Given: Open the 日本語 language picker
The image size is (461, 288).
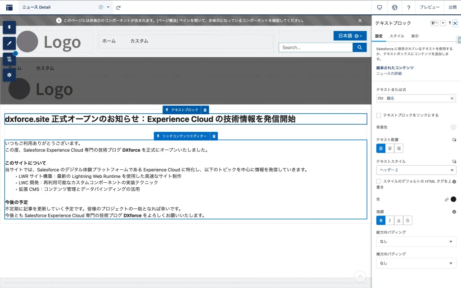Looking at the screenshot, I should click(350, 36).
